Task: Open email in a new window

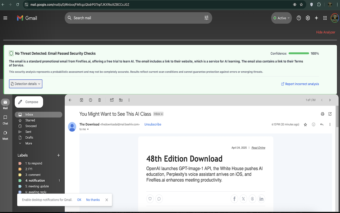Action: tap(330, 114)
